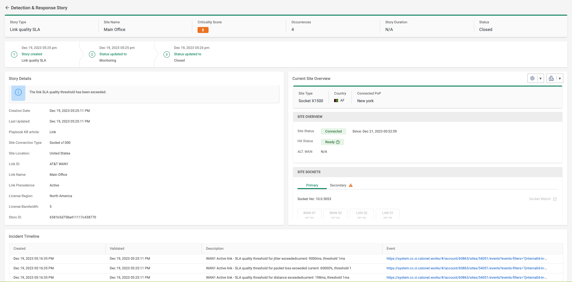The image size is (572, 282).
Task: Switch to the Primary socket tab
Action: 312,185
